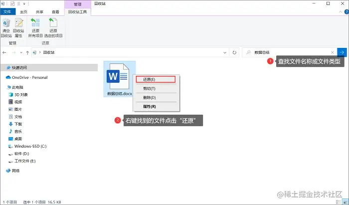The image size is (349, 205).
Task: Click the recycle bin icon in title bar
Action: point(3,3)
